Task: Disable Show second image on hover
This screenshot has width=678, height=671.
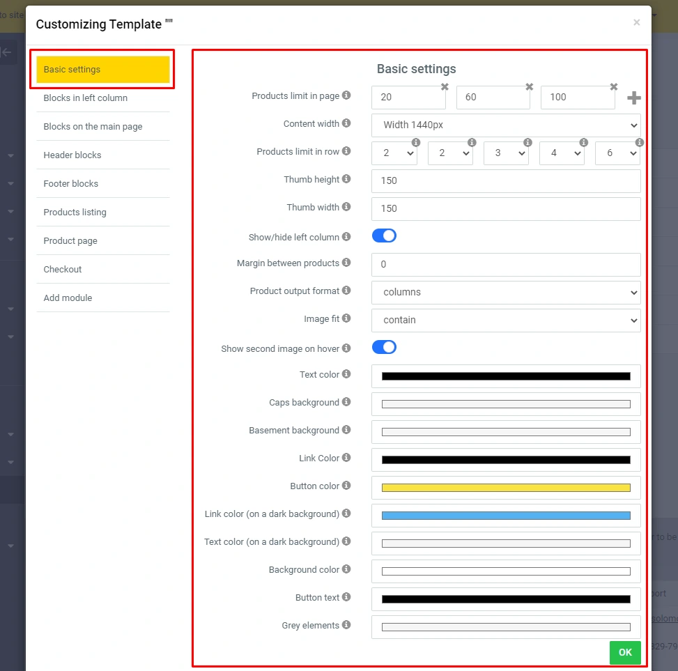Action: coord(384,347)
